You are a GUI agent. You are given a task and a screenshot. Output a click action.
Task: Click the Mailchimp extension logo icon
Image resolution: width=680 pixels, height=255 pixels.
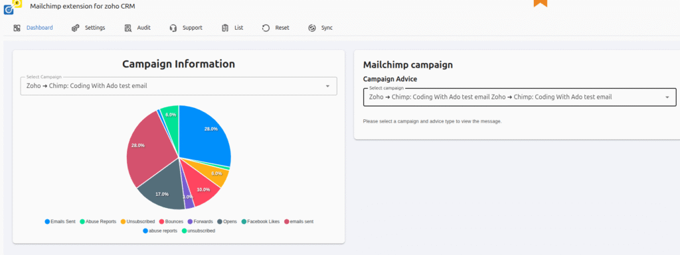pos(12,7)
